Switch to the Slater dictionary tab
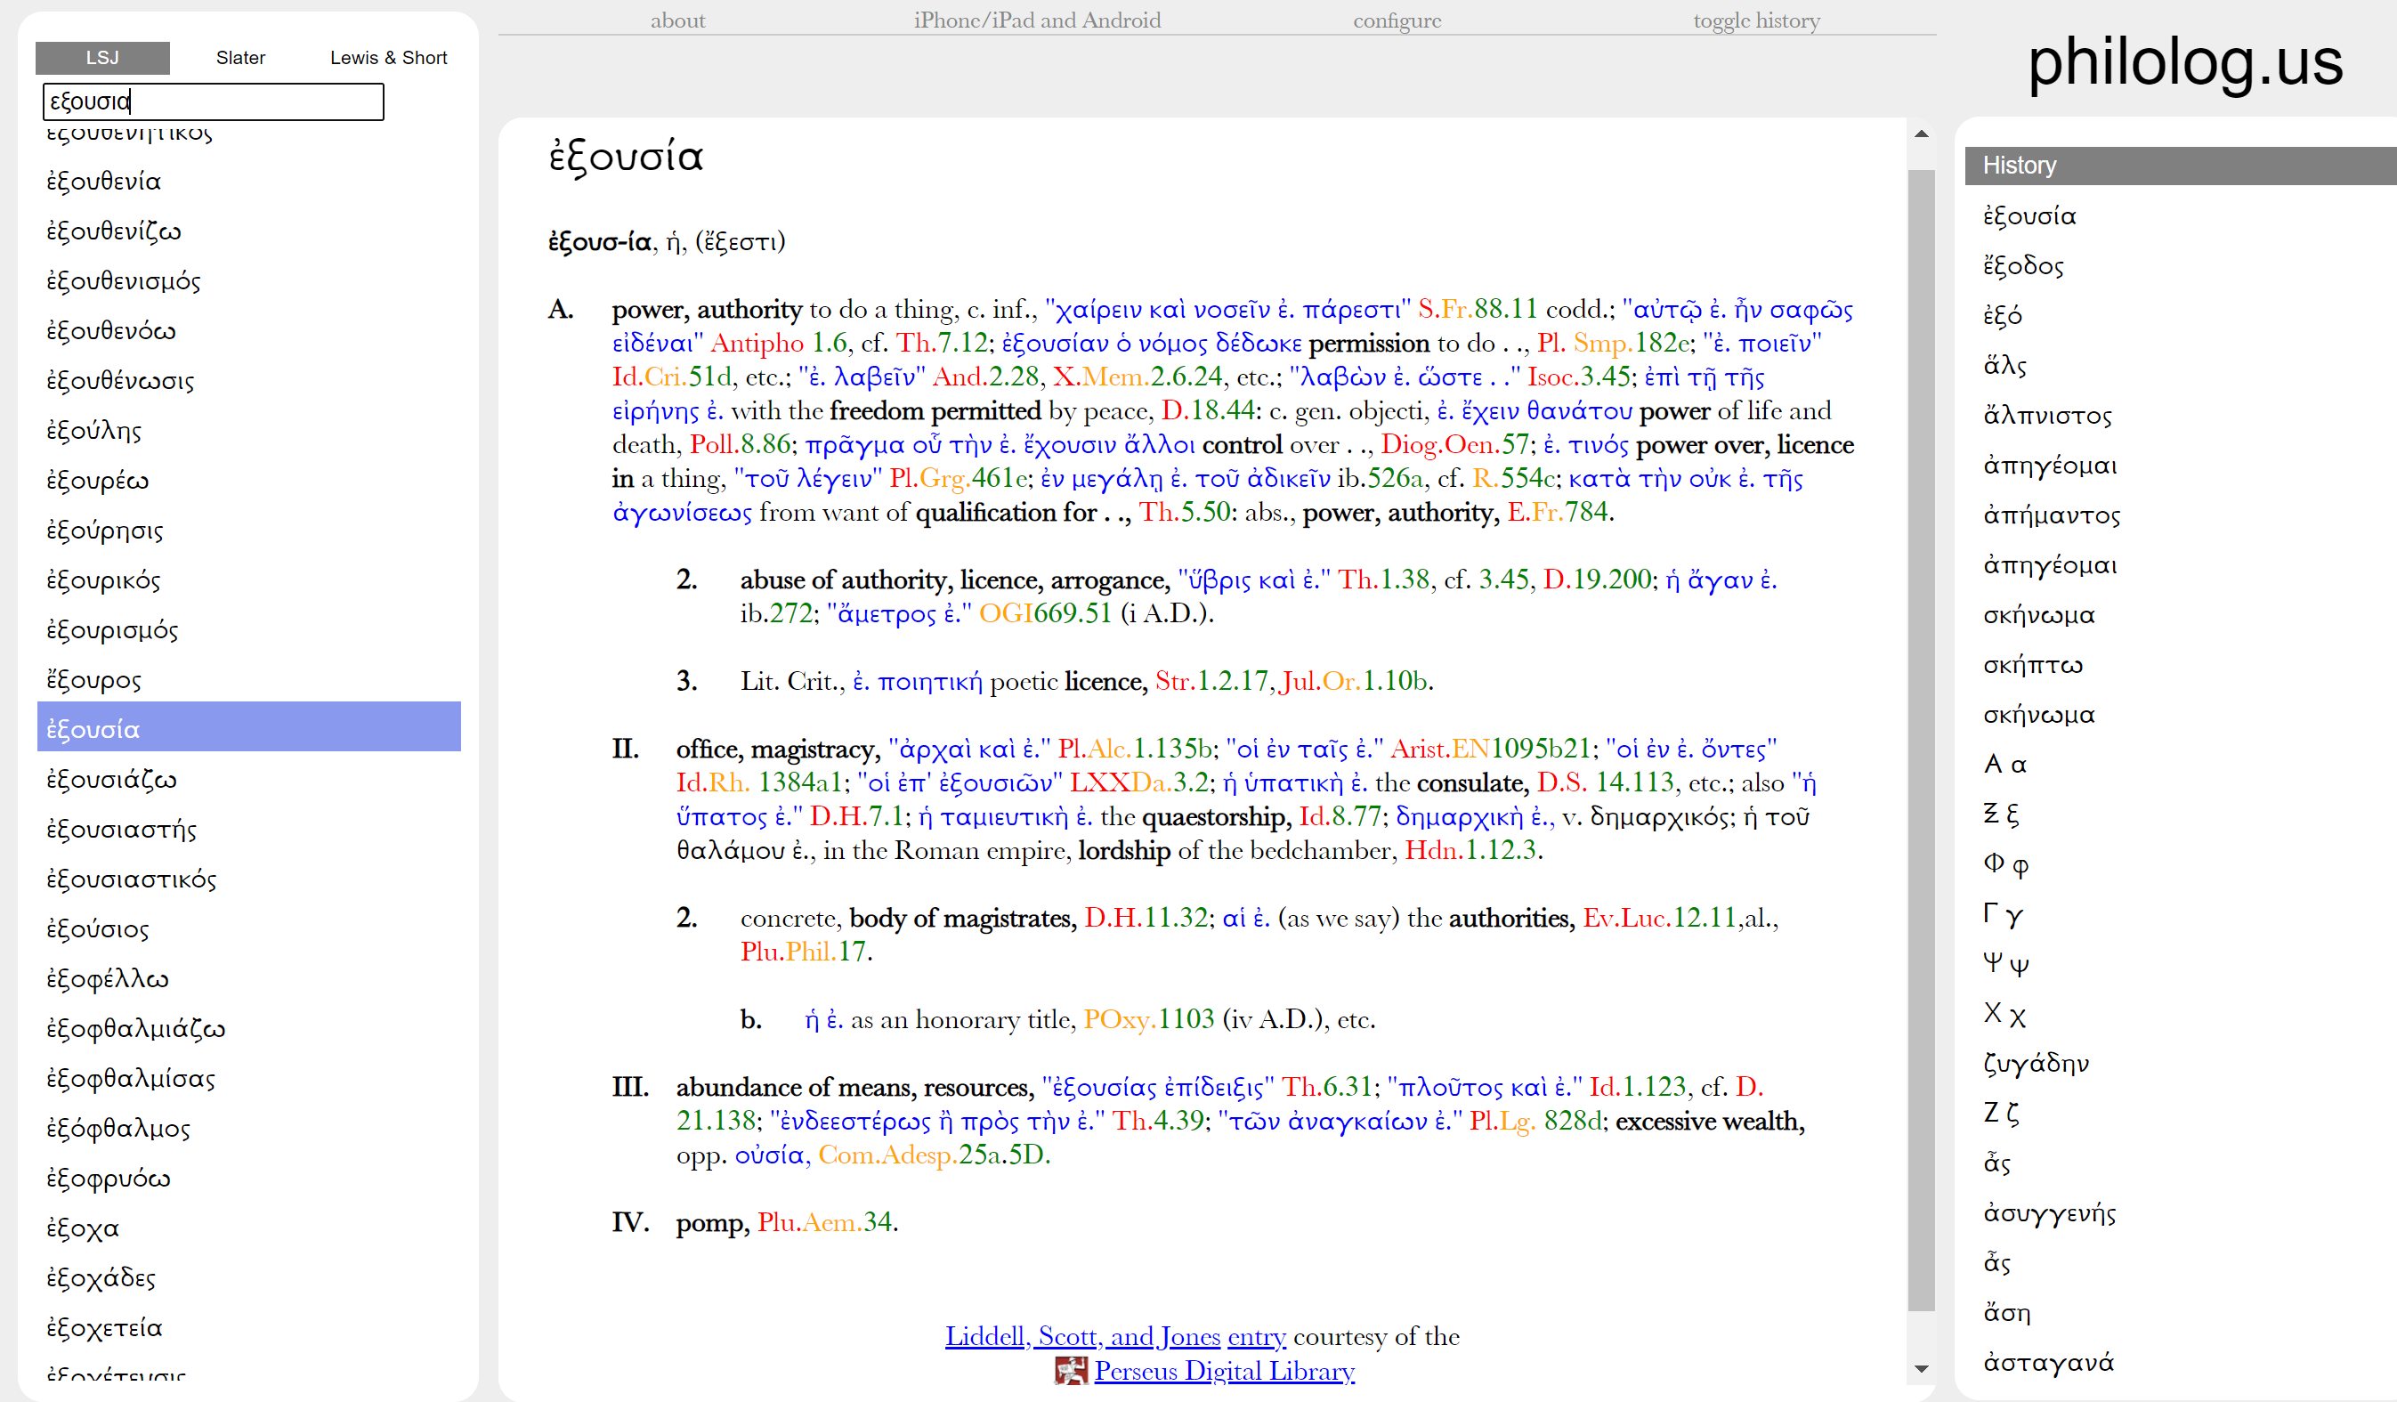The image size is (2397, 1402). (239, 58)
